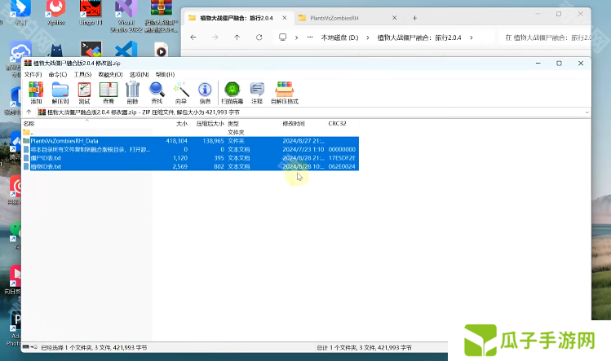Click the Info (信息) toolbar icon

coord(205,93)
